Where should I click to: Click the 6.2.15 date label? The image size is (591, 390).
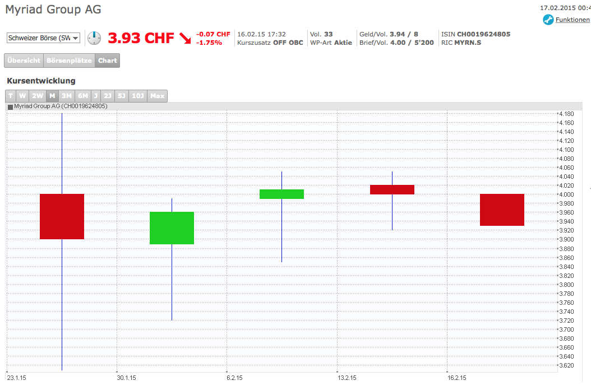[234, 378]
